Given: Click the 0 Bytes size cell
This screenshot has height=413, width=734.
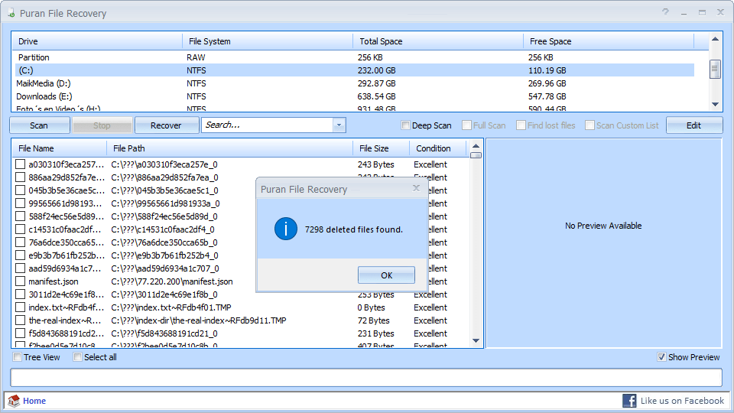Looking at the screenshot, I should (x=372, y=307).
